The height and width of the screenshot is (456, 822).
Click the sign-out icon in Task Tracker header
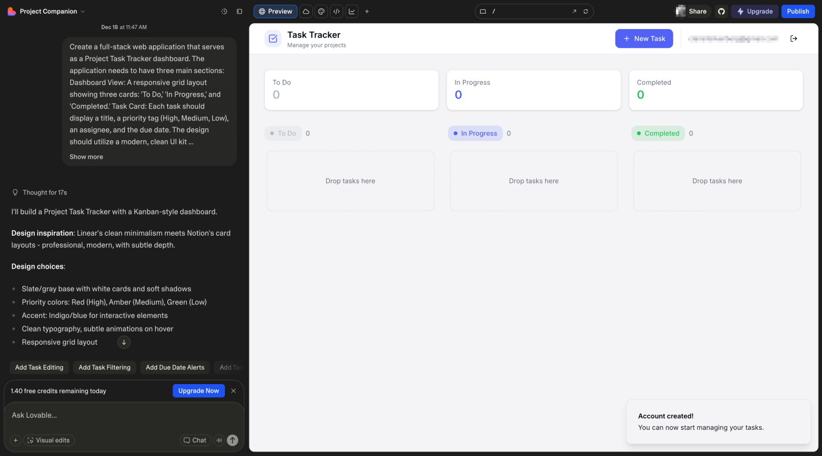point(793,38)
